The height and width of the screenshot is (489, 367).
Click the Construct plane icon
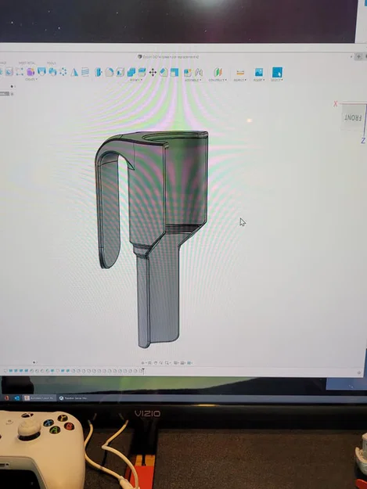pos(218,72)
